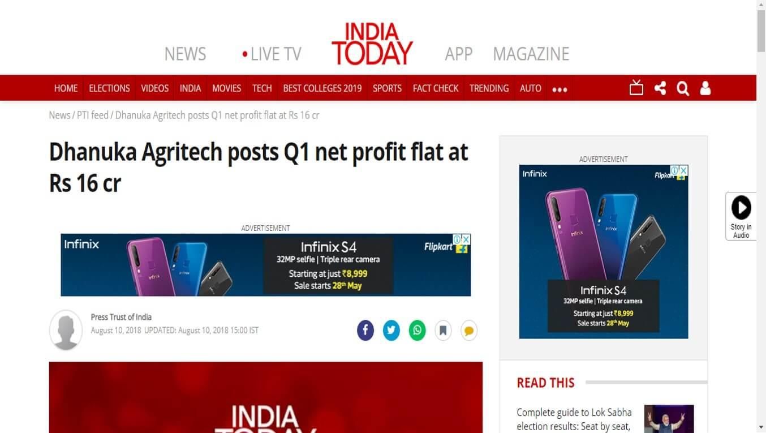The width and height of the screenshot is (766, 433).
Task: Click the share icon in navigation bar
Action: [660, 88]
